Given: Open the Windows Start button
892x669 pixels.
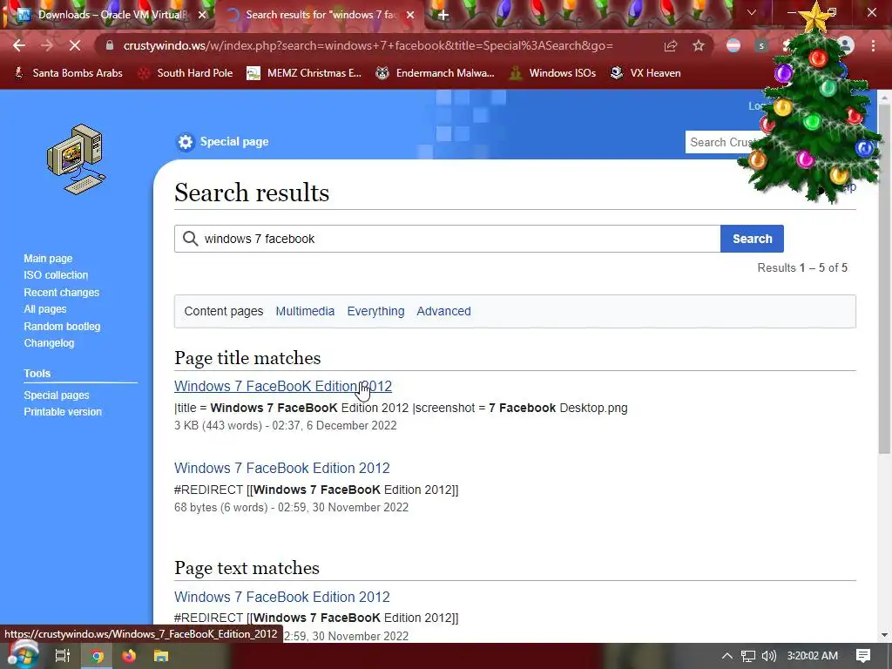Looking at the screenshot, I should 22,655.
